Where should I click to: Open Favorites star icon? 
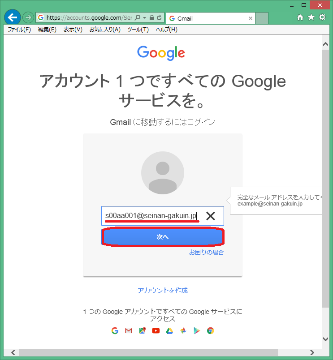311,17
